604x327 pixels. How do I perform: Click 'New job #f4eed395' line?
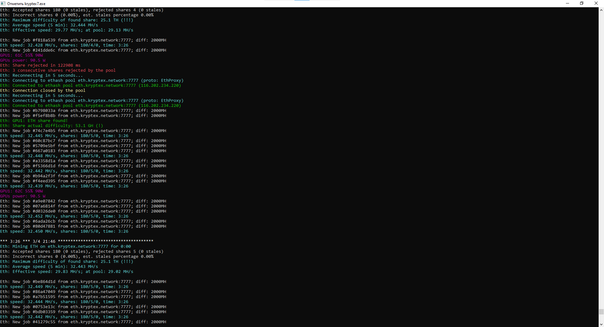83,181
